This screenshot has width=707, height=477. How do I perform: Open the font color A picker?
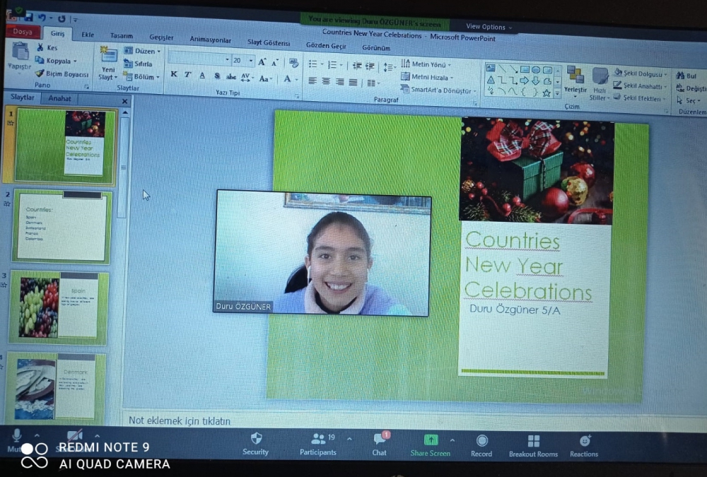pyautogui.click(x=287, y=79)
